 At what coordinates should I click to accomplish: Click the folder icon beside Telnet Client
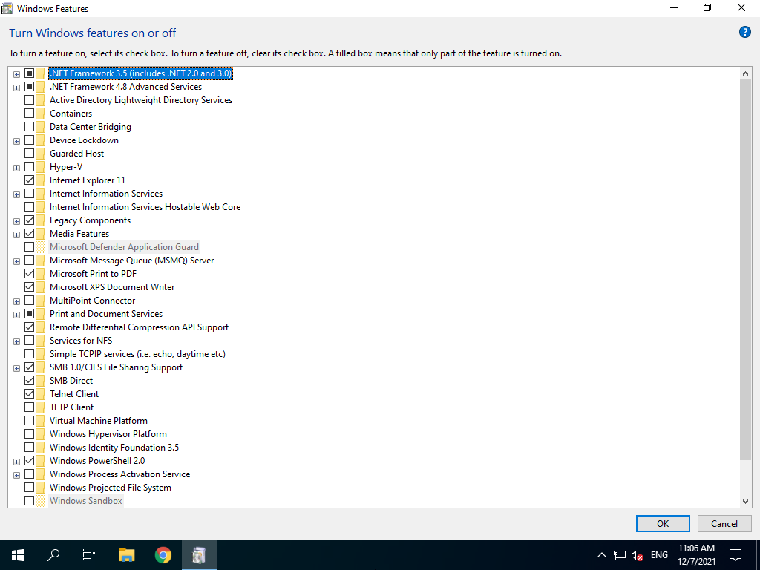pos(40,394)
